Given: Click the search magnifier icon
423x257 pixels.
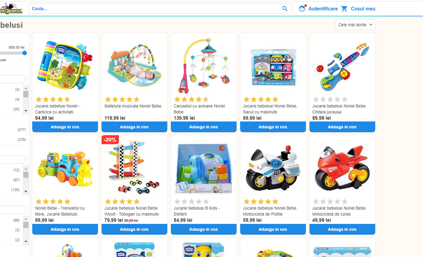Looking at the screenshot, I should tap(285, 9).
